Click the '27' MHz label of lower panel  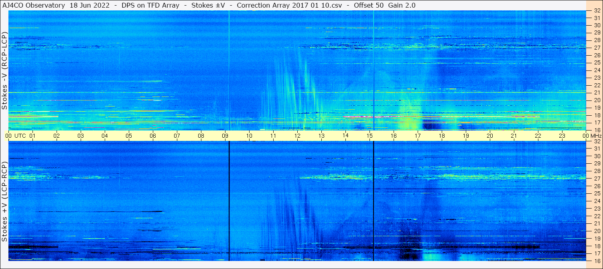coord(597,179)
